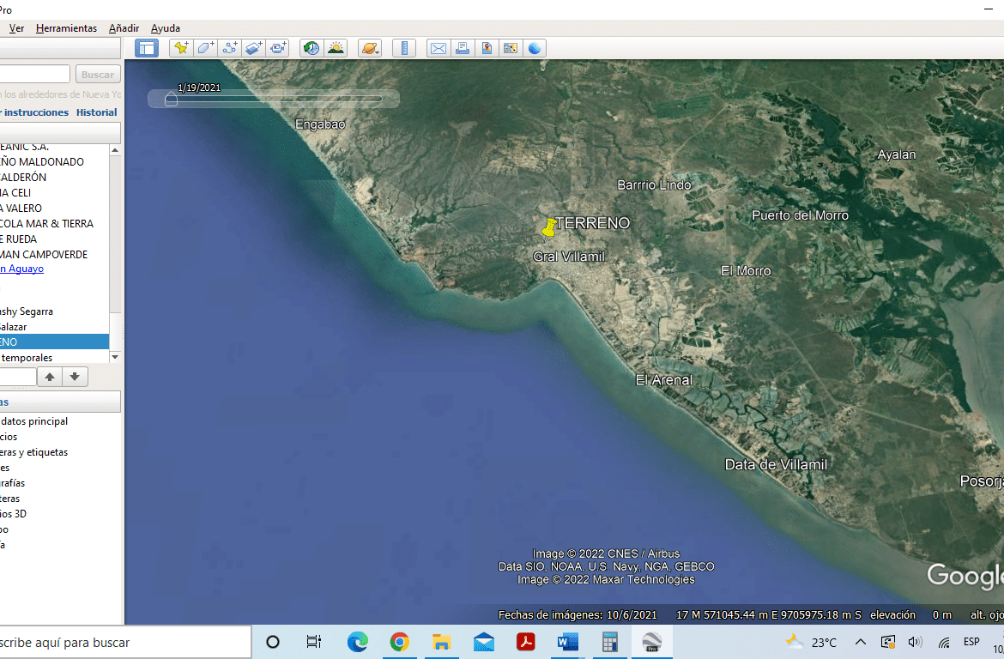Viewport: 1004px width, 659px height.
Task: Open the Ayuda menu
Action: 166,28
